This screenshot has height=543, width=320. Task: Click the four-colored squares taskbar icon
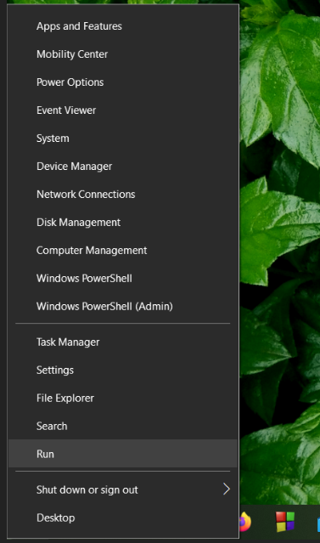pyautogui.click(x=284, y=522)
